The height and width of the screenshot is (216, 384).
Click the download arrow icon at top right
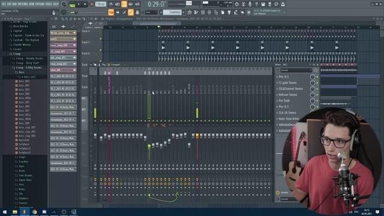[x=283, y=4]
